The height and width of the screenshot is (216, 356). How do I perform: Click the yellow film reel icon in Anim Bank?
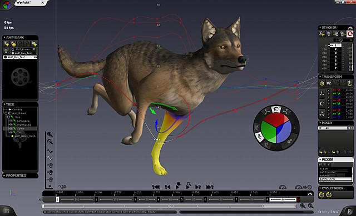(x=13, y=43)
